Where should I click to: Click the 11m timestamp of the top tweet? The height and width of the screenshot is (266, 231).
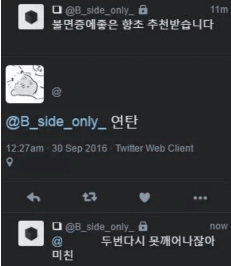tap(219, 10)
